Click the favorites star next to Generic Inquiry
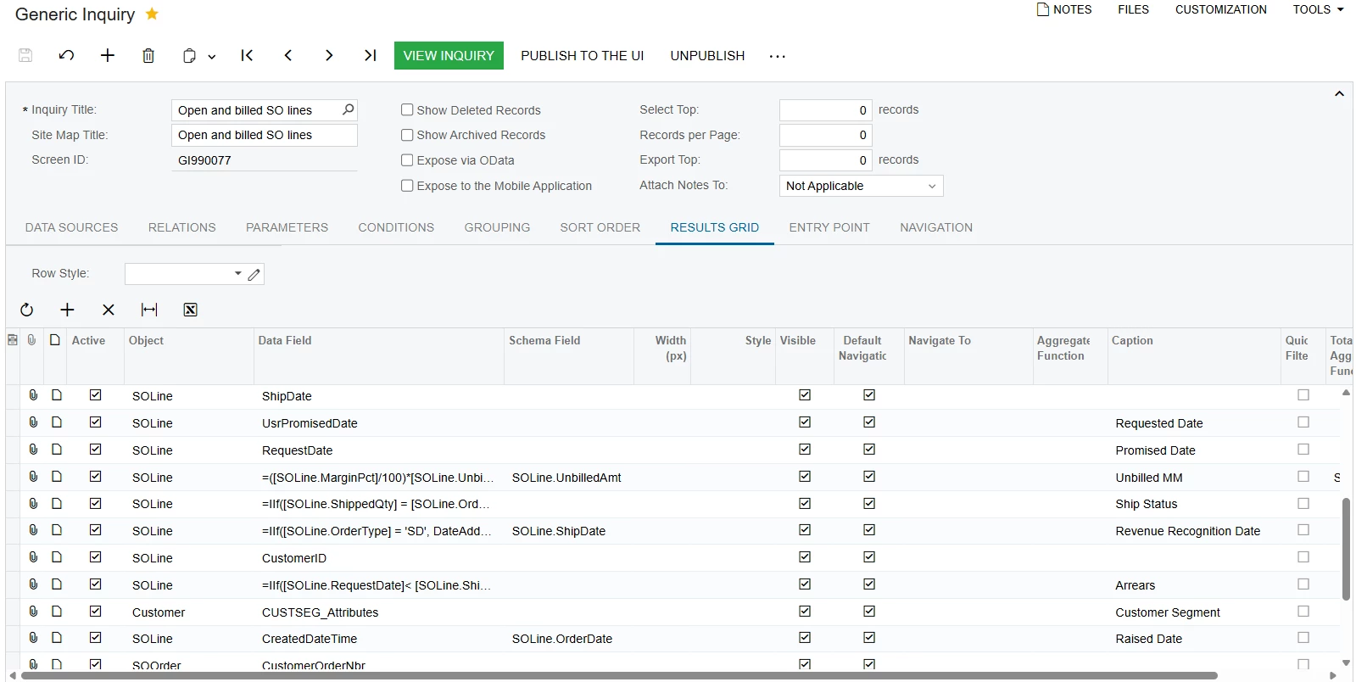The width and height of the screenshot is (1356, 682). click(152, 14)
